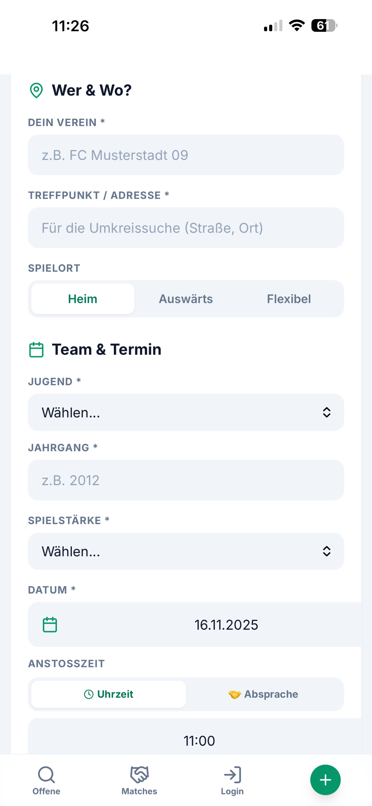372x806 pixels.
Task: Tap the Login arrow icon
Action: point(232,775)
